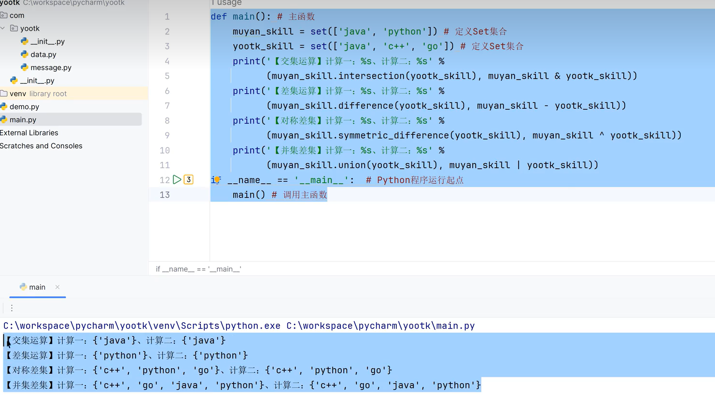Image resolution: width=715 pixels, height=402 pixels.
Task: Collapse the yootk package folder
Action: (x=3, y=29)
